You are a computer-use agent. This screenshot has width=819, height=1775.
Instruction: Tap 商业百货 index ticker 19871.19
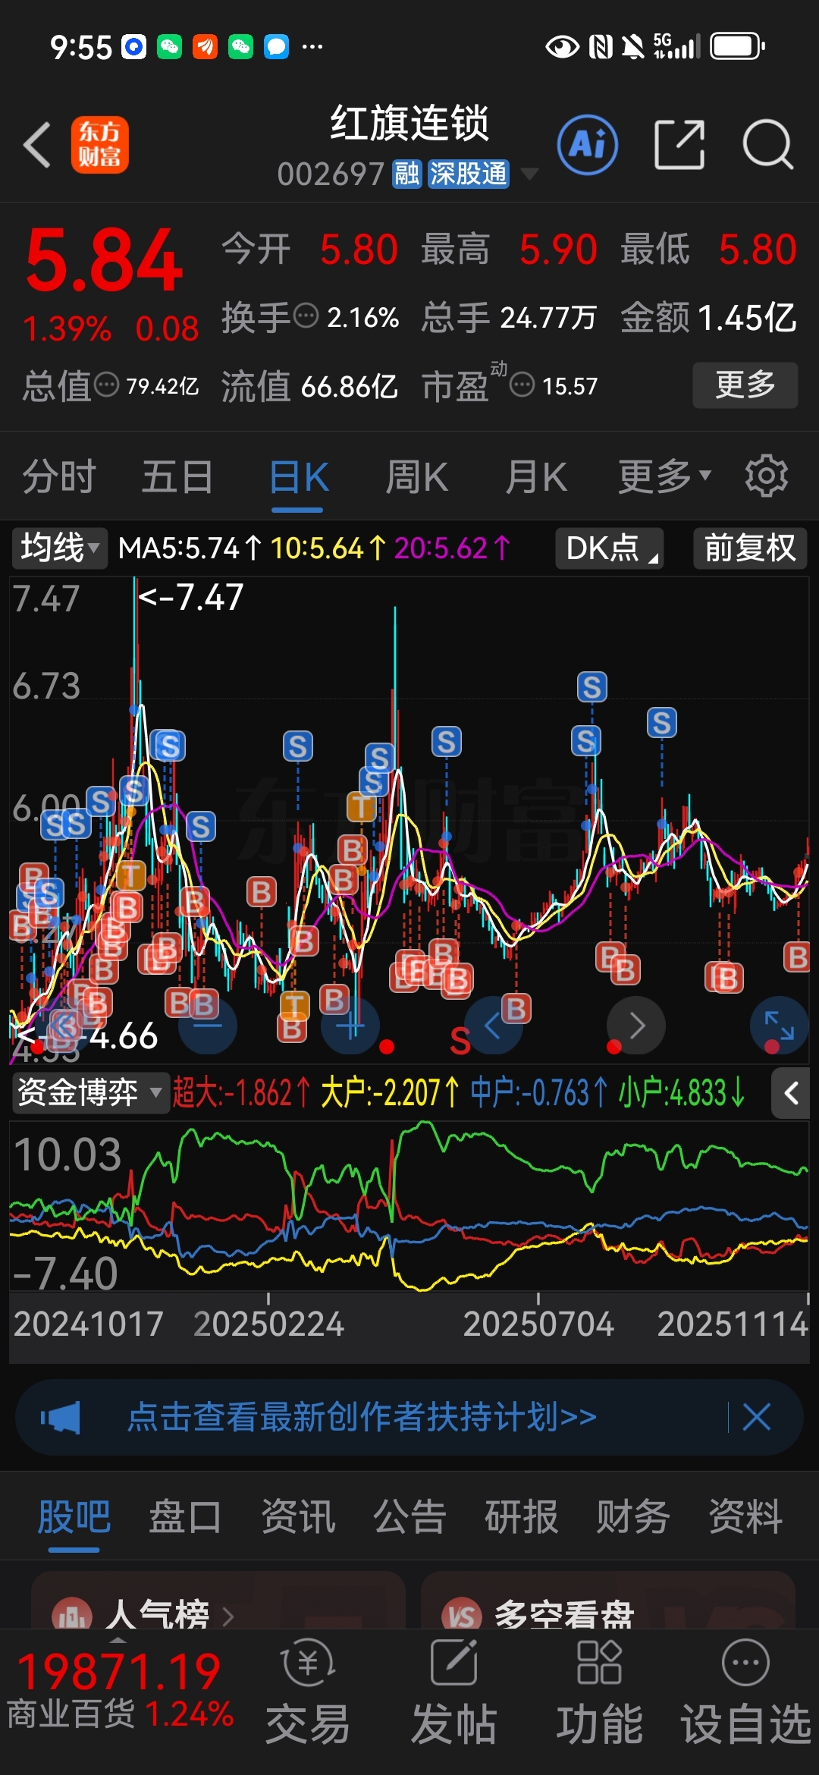(x=120, y=1692)
